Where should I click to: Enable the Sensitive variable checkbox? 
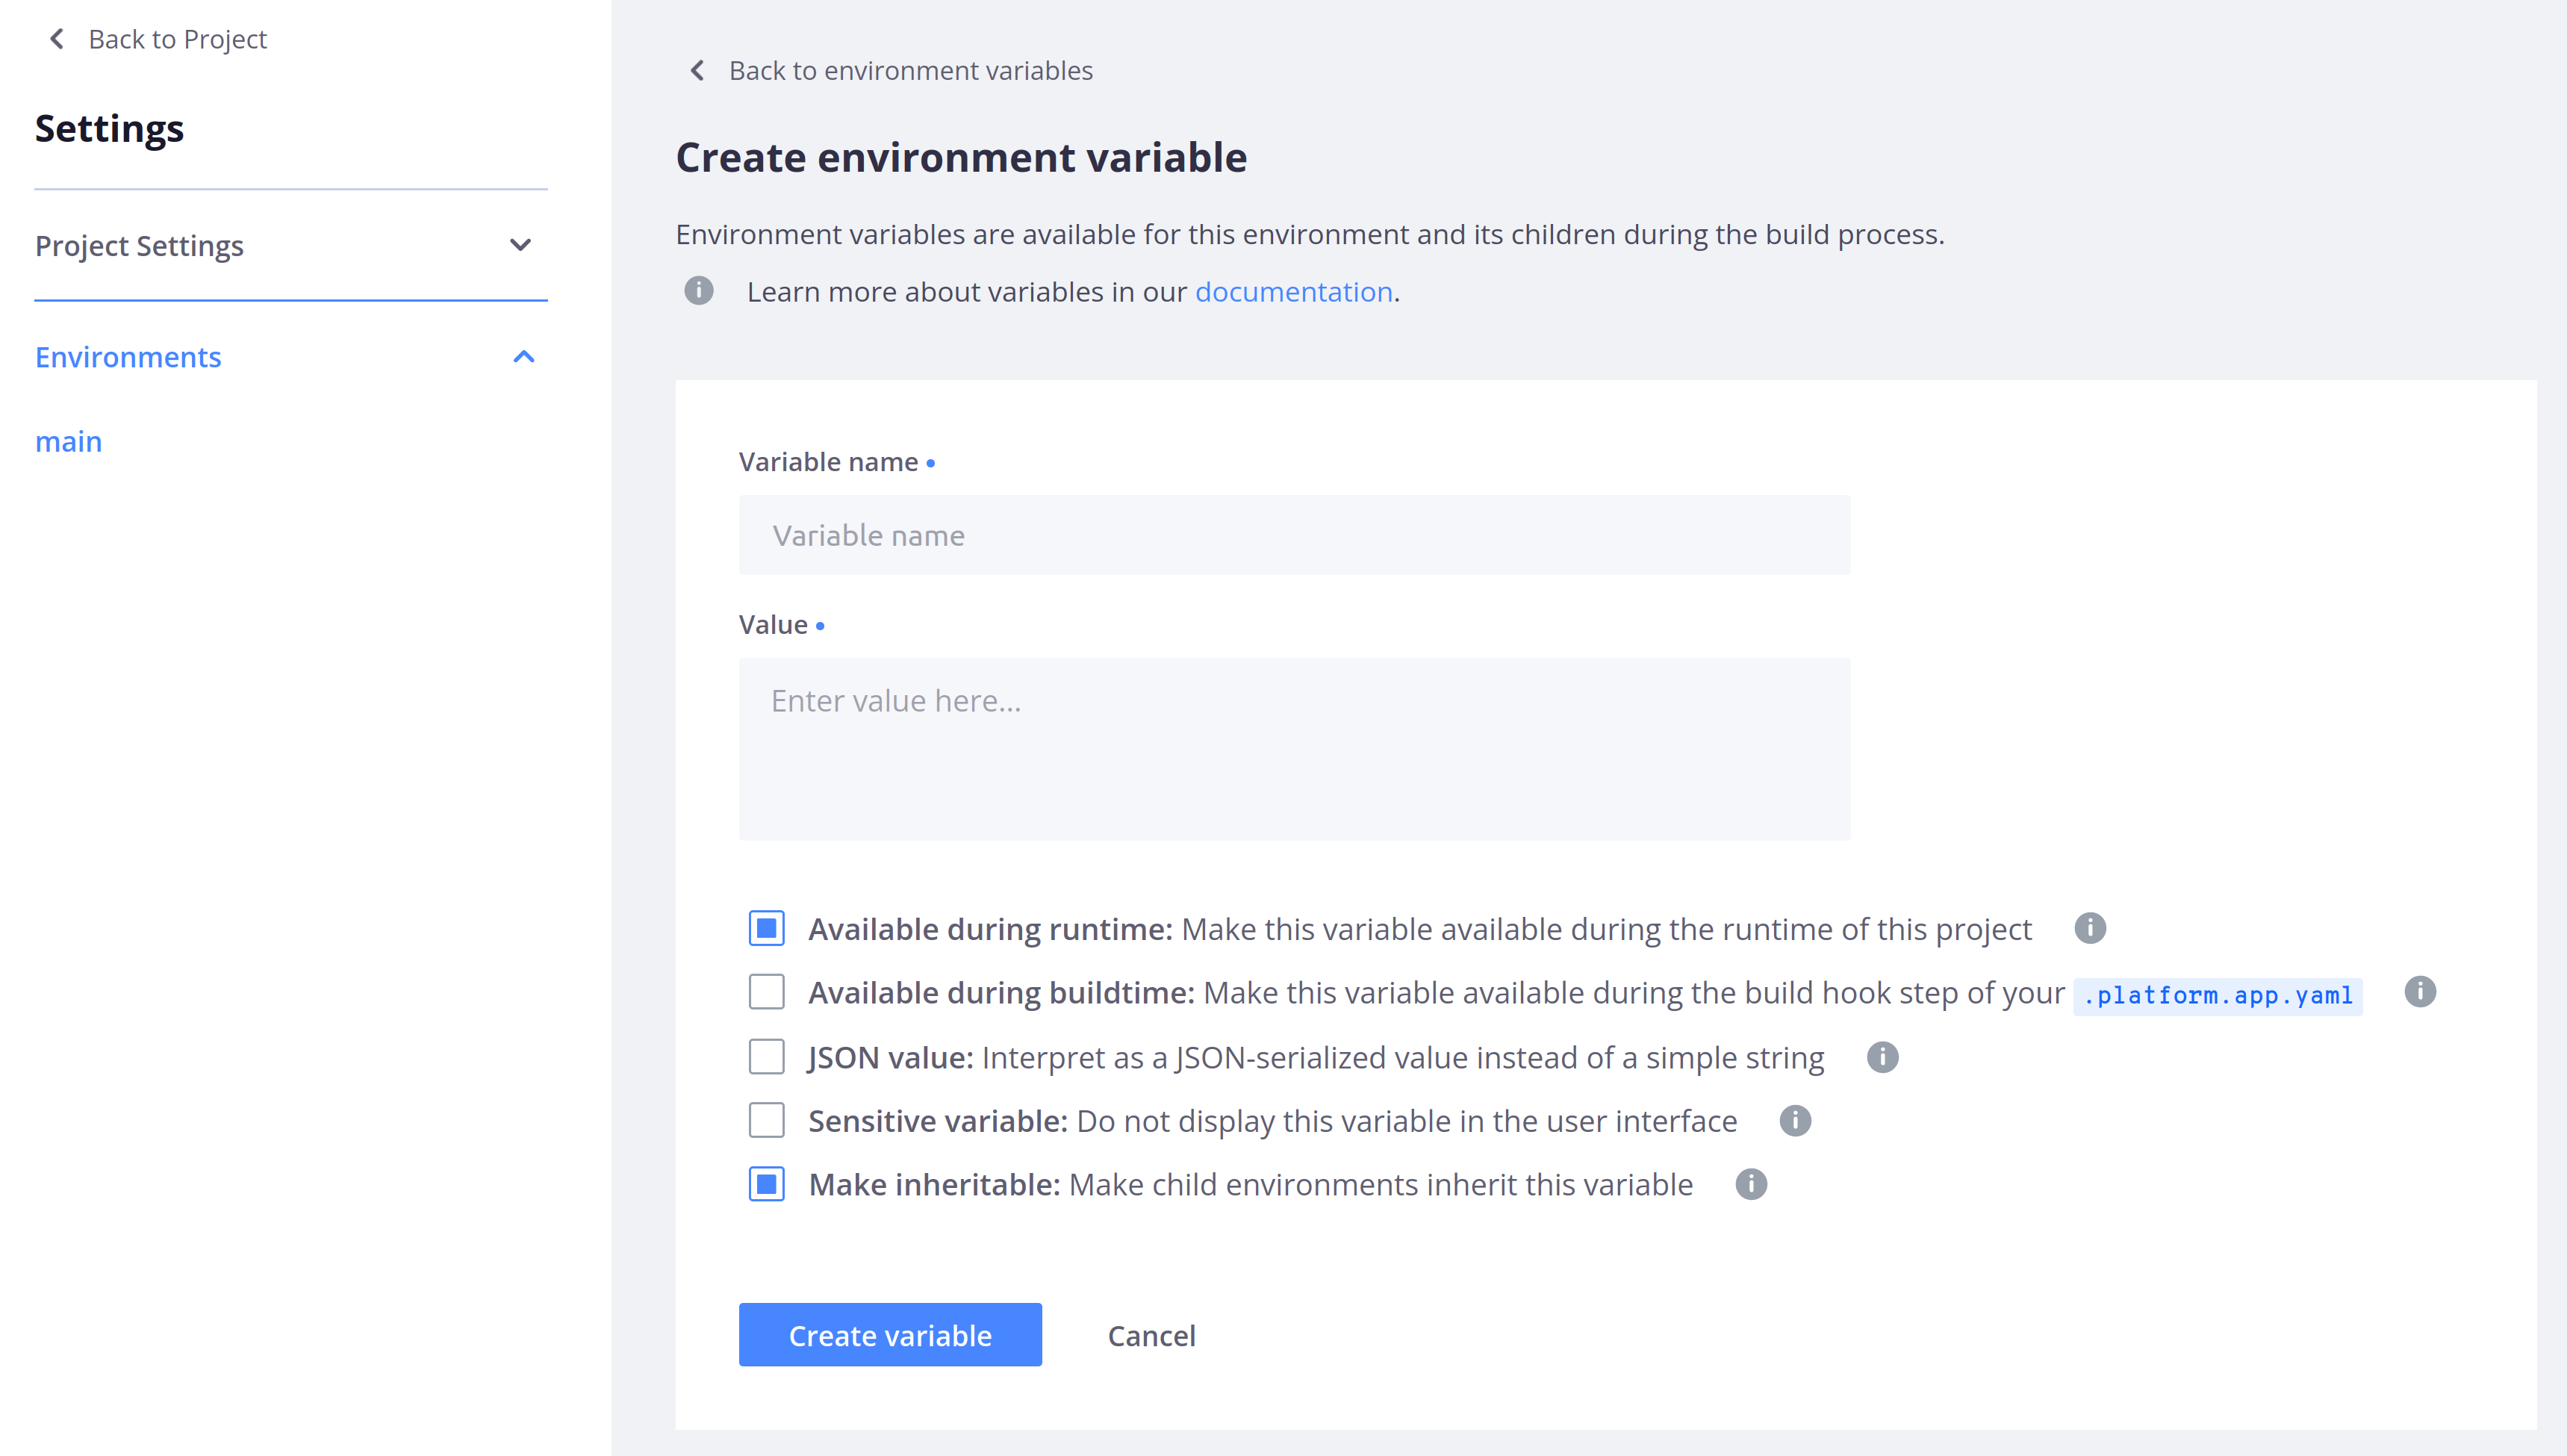(x=766, y=1121)
